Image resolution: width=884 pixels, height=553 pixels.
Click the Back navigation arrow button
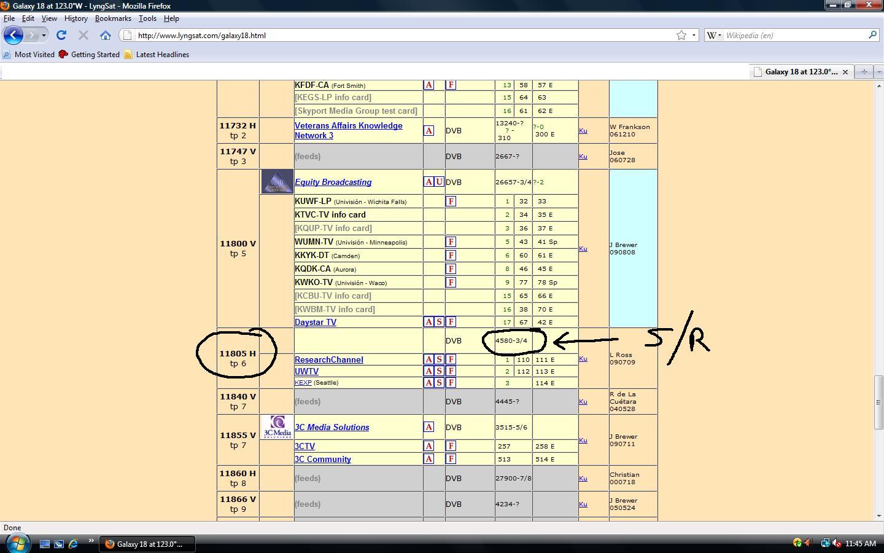tap(14, 35)
